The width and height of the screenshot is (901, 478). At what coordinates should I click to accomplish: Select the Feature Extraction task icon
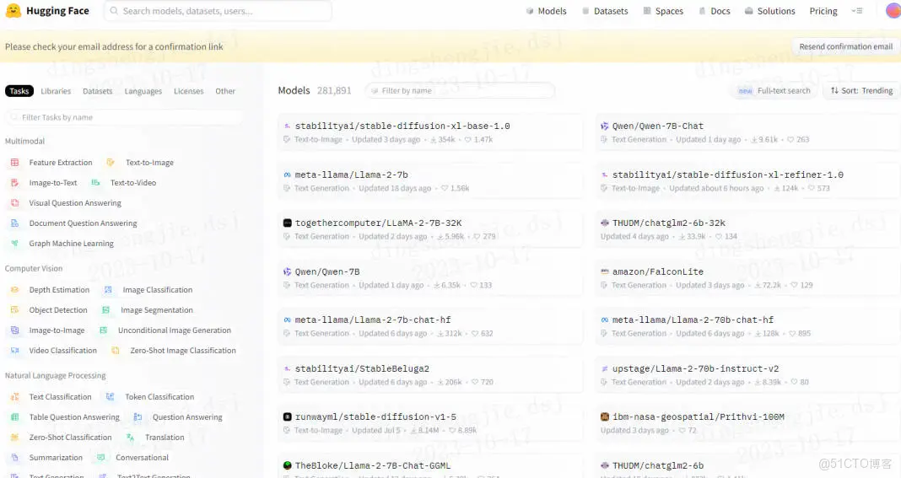pyautogui.click(x=15, y=163)
